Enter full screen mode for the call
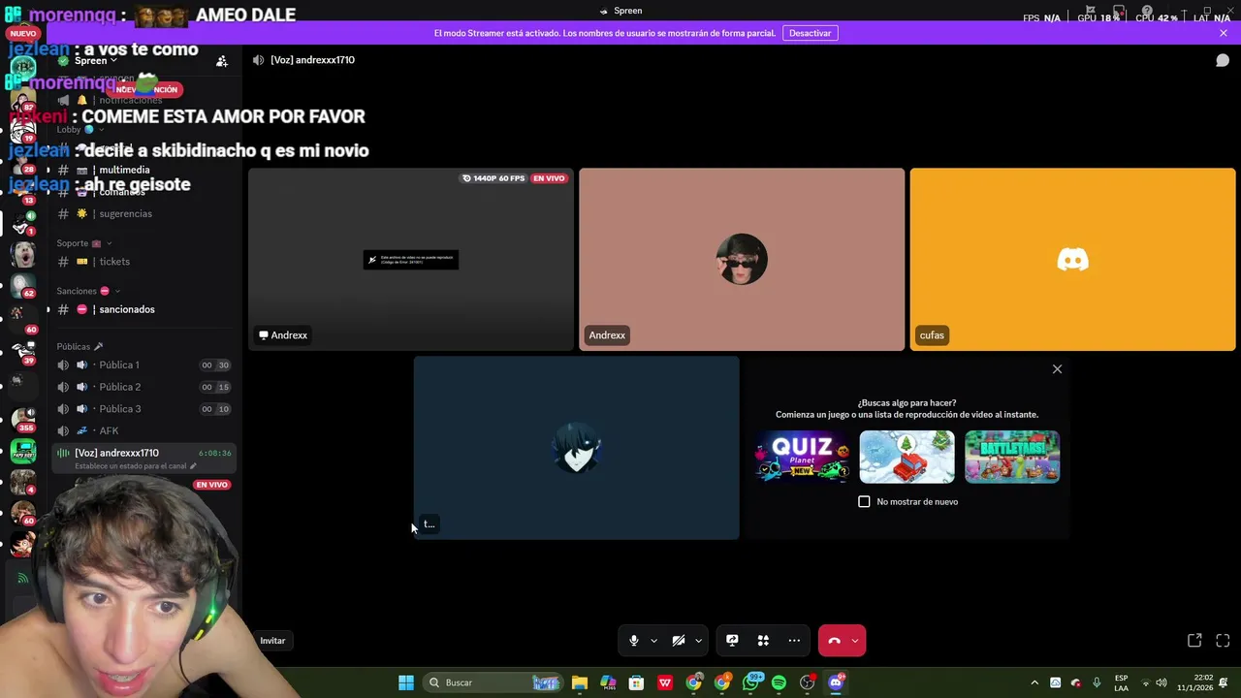Screen dimensions: 1241x698 click(x=1223, y=640)
